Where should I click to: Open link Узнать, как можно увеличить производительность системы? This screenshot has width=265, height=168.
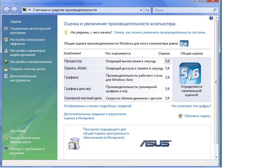coord(160,32)
